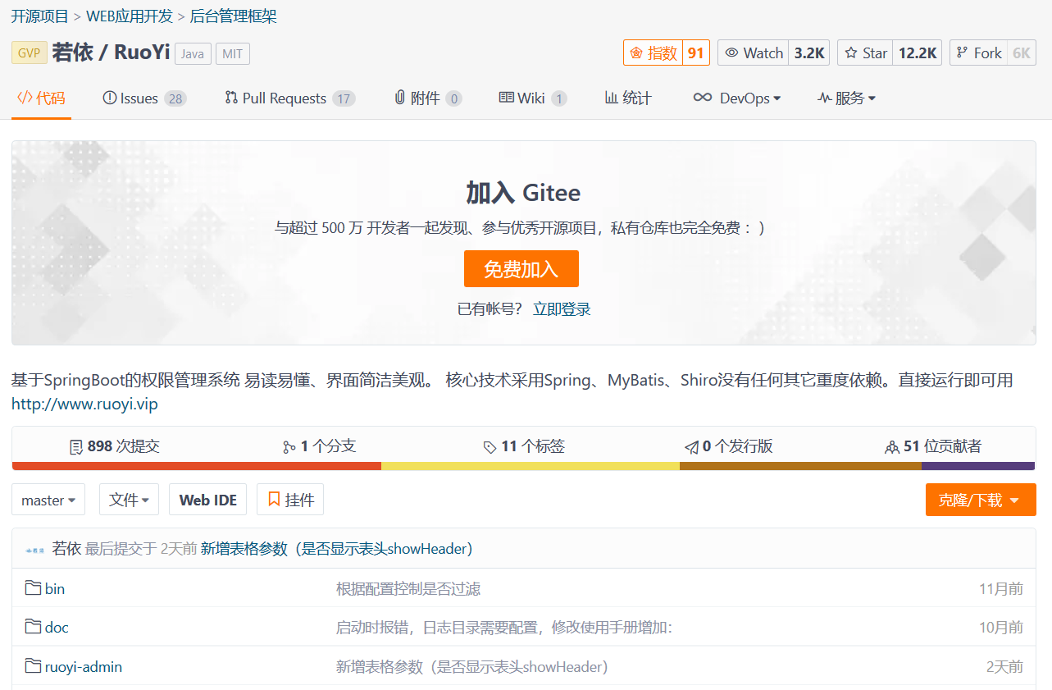Switch to the Issues tab
The width and height of the screenshot is (1052, 690).
click(145, 98)
